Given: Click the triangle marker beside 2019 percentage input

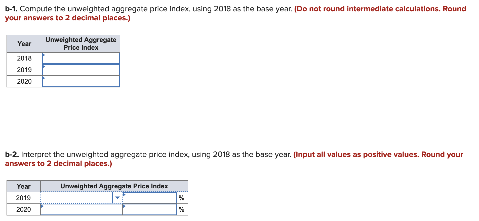Looking at the screenshot, I should click(x=124, y=194).
